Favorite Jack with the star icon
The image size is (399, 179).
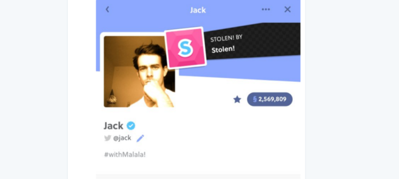click(x=237, y=99)
